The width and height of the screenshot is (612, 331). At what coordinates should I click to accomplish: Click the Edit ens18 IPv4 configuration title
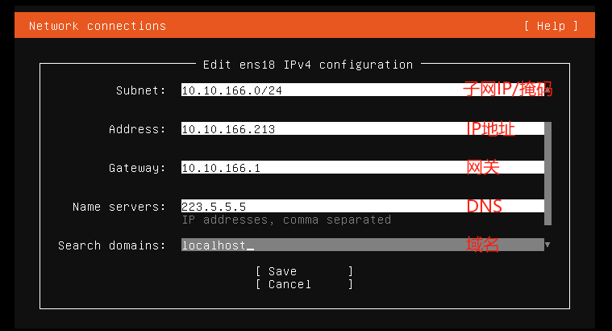click(308, 65)
